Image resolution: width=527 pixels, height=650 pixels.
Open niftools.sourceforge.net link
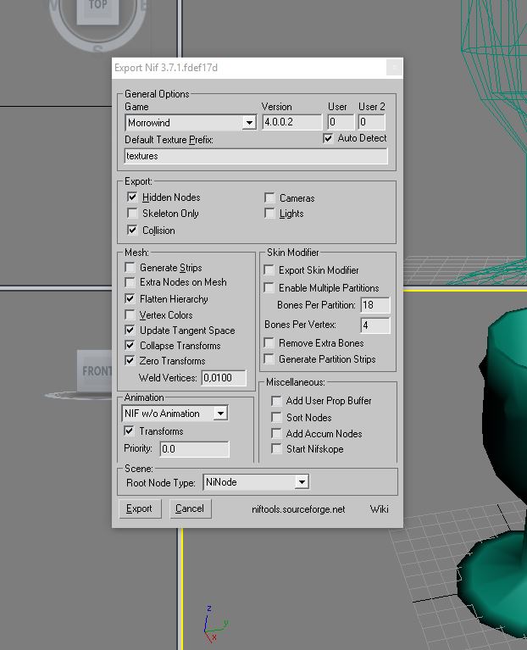point(298,509)
